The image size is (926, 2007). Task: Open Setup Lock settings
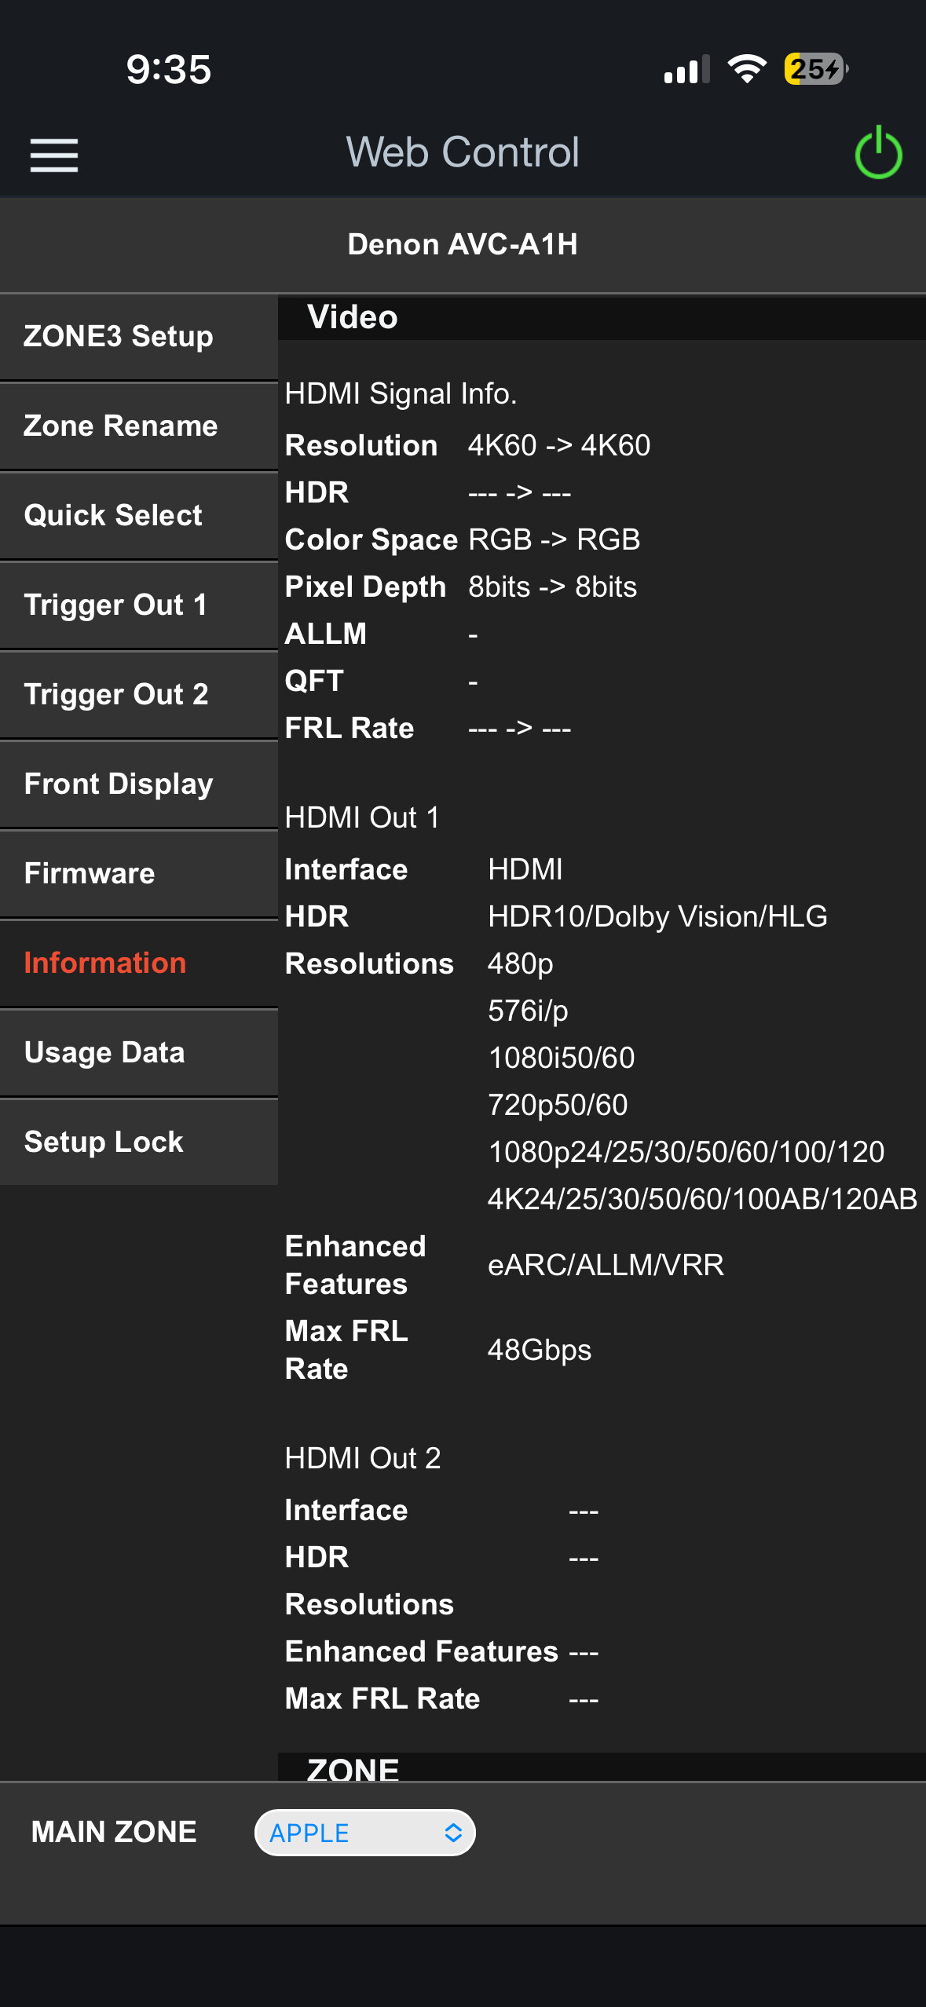[139, 1142]
